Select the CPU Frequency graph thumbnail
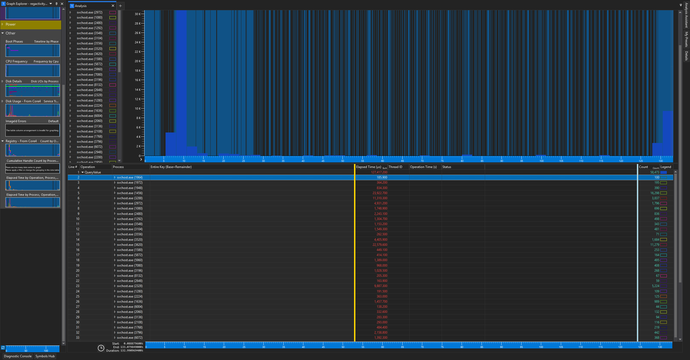The image size is (690, 360). coord(33,70)
